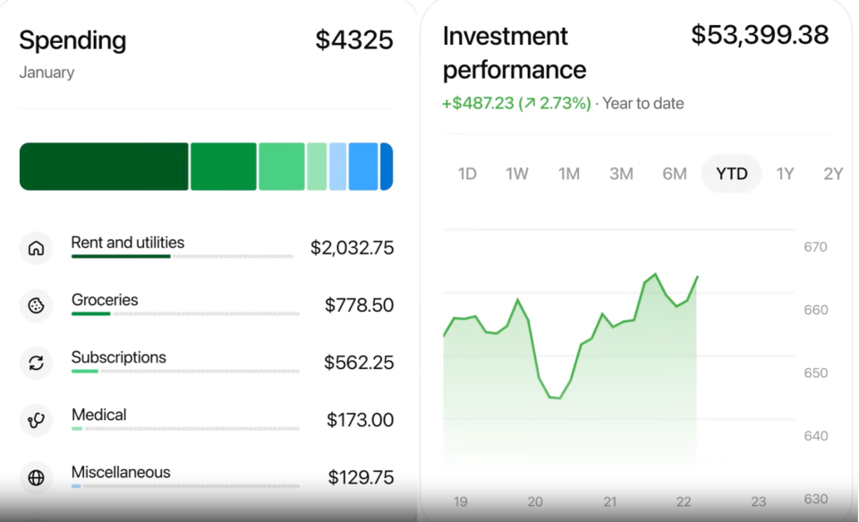Click the $4325 total spending figure
This screenshot has width=859, height=522.
point(354,40)
